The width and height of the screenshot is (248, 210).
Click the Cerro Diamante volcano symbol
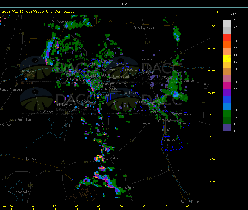pyautogui.click(x=25, y=78)
